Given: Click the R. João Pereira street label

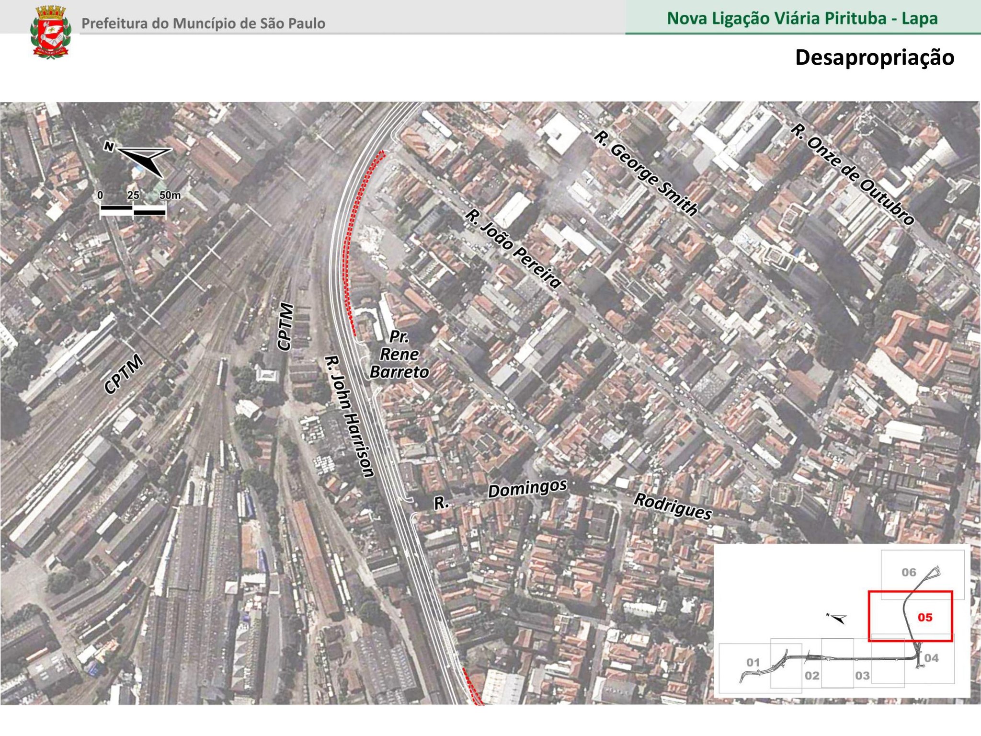Looking at the screenshot, I should tap(513, 249).
